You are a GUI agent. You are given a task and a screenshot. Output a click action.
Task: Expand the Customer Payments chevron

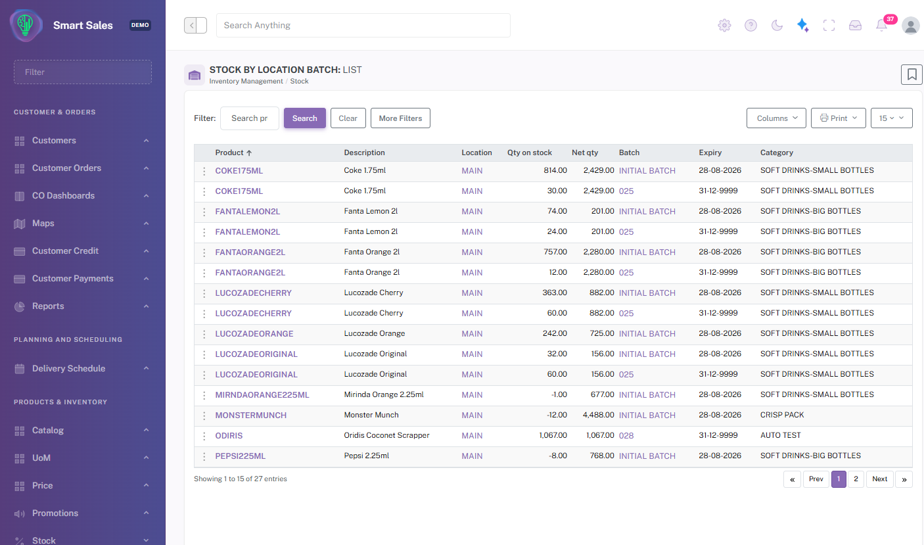coord(146,279)
